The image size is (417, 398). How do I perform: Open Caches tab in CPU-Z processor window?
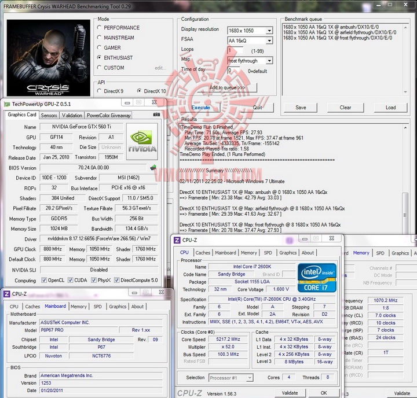[x=203, y=253]
